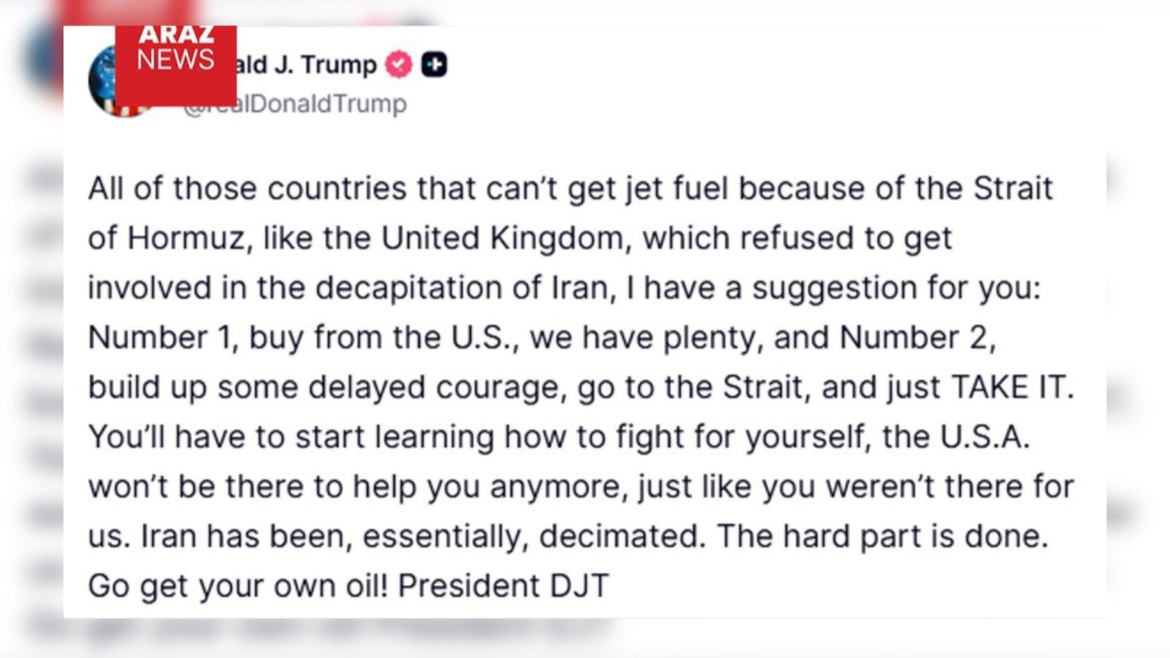Viewport: 1170px width, 658px height.
Task: Click the pink verified checkmark badge
Action: point(399,65)
